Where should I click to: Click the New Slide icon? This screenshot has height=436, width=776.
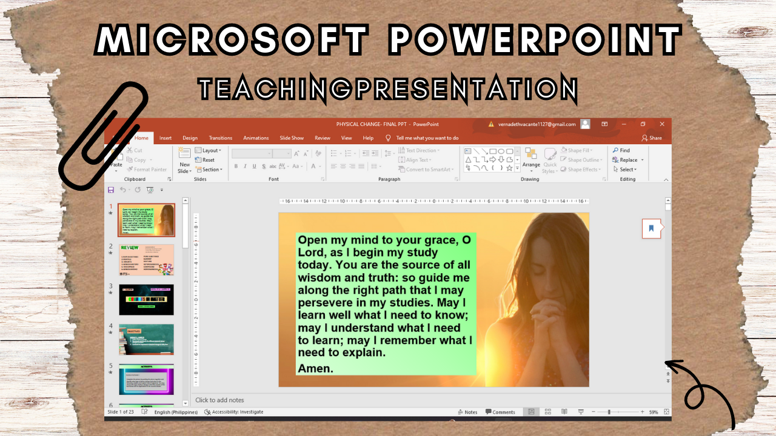tap(185, 154)
